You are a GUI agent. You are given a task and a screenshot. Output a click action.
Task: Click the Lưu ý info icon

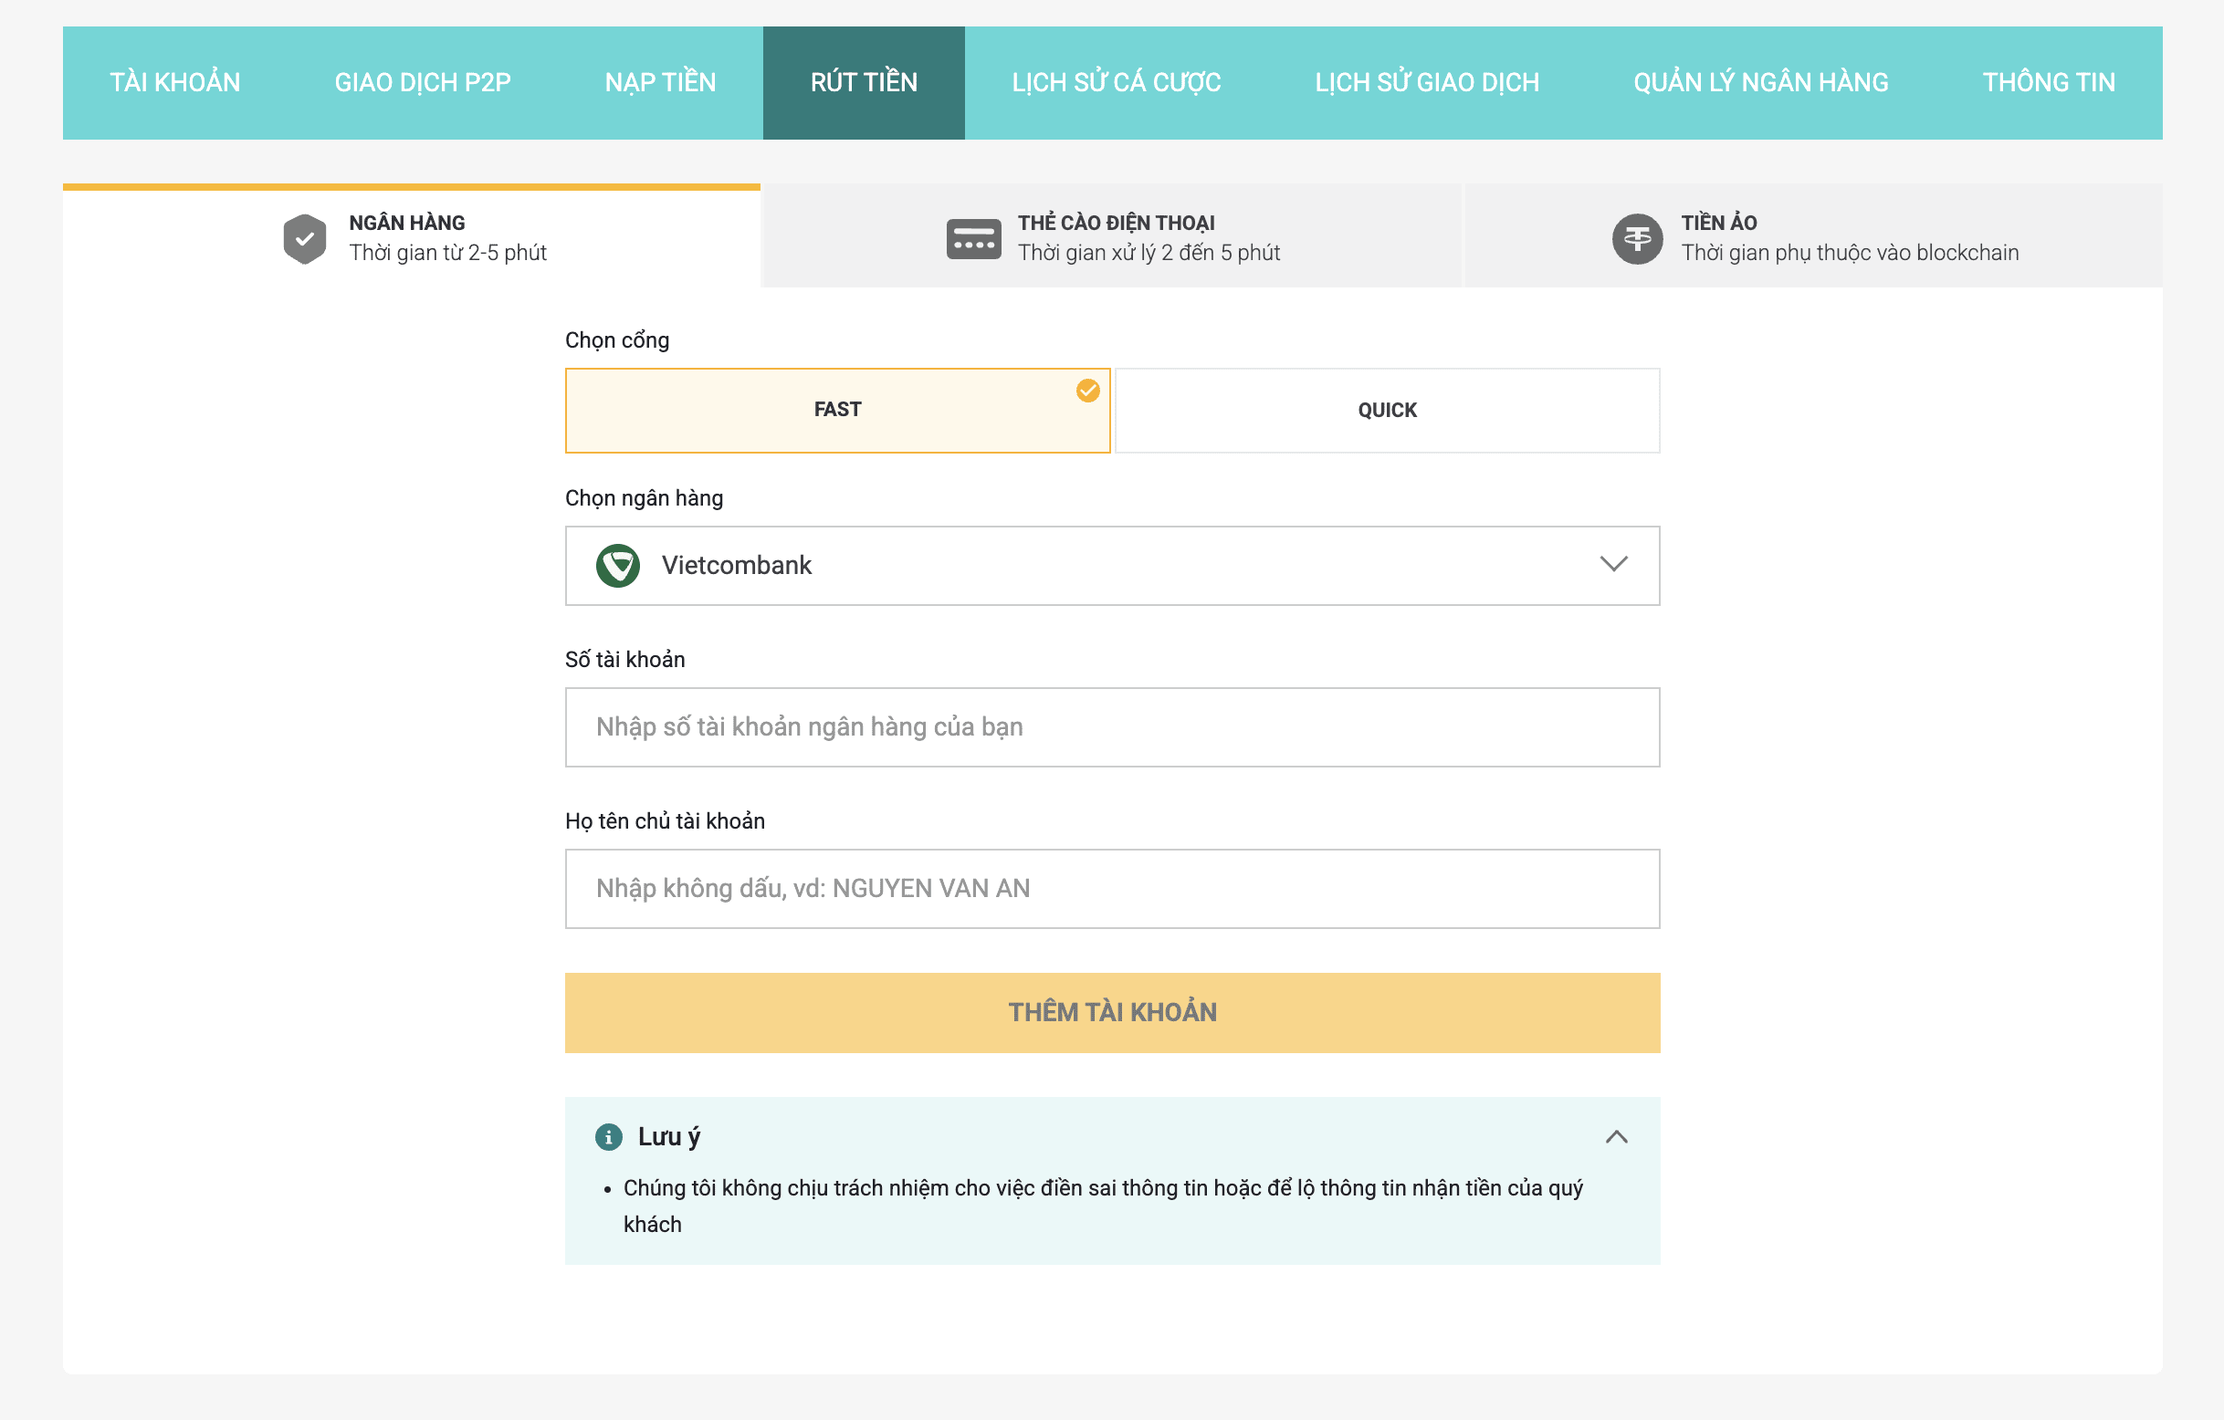(609, 1136)
